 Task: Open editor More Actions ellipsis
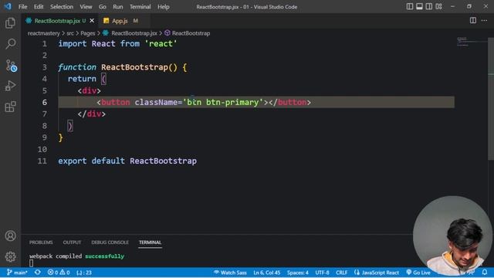(x=484, y=21)
